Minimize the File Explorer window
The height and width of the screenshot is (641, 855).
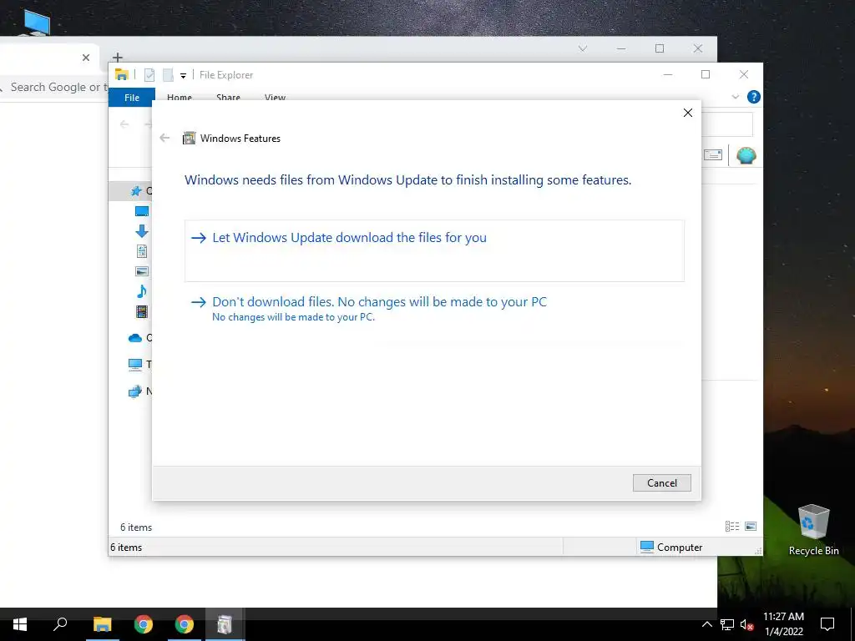(667, 74)
